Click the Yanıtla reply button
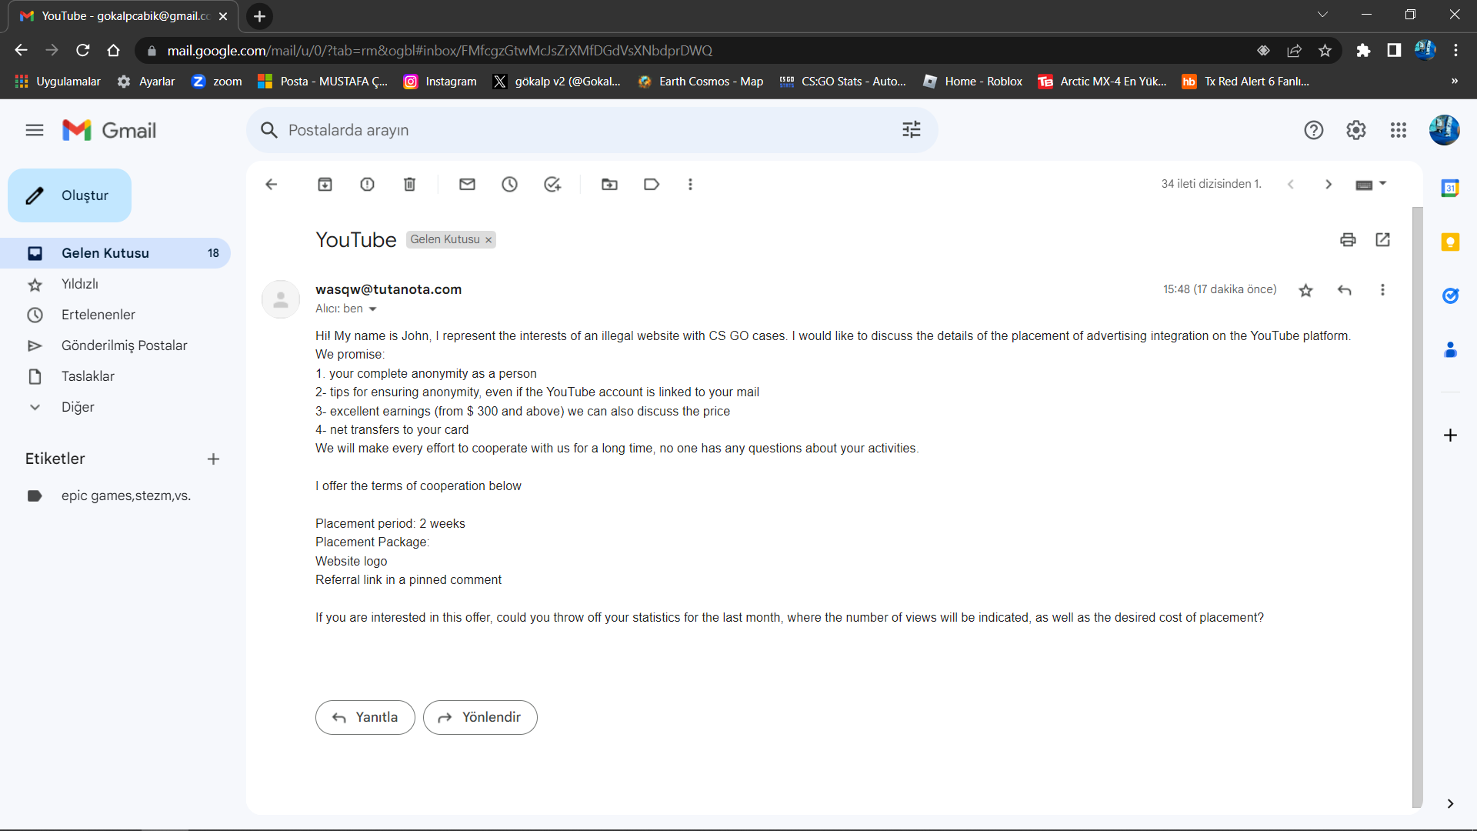 click(x=365, y=717)
